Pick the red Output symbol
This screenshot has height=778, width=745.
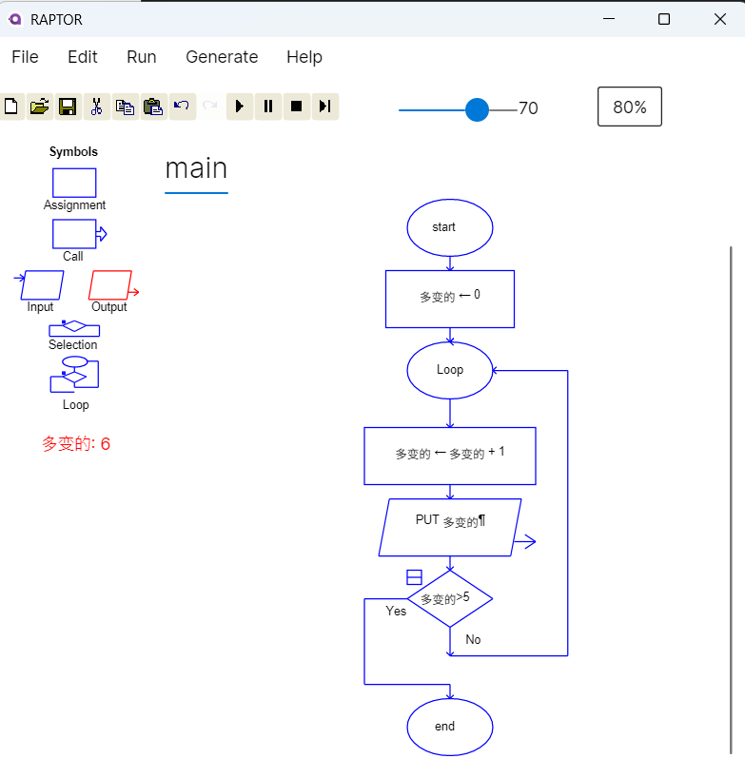(110, 285)
